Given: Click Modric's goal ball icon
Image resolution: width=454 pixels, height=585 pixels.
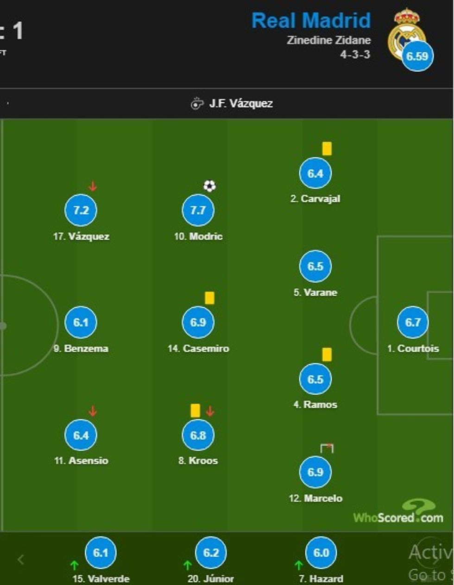Looking at the screenshot, I should coord(209,186).
